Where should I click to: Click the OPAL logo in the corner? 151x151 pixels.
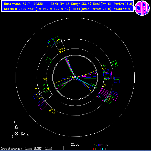point(142,8)
